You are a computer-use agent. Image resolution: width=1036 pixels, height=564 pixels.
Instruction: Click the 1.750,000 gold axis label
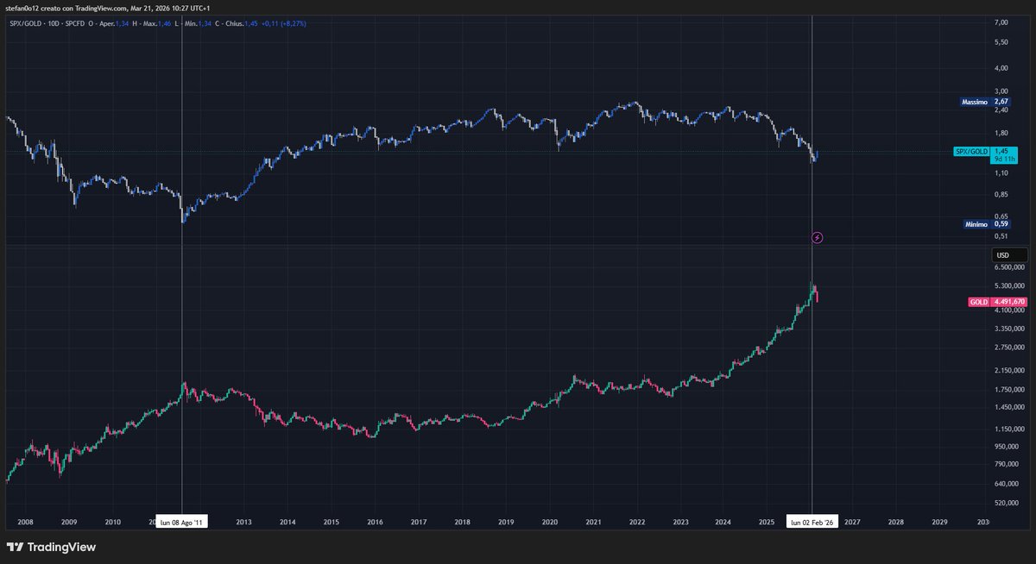click(1009, 389)
